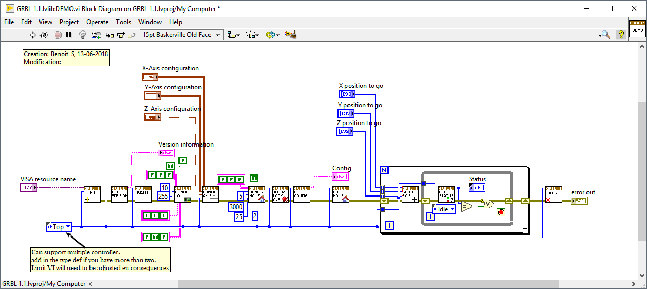Screen dimensions: 647x289
Task: Select the GET VERSION subVI node
Action: [x=120, y=194]
